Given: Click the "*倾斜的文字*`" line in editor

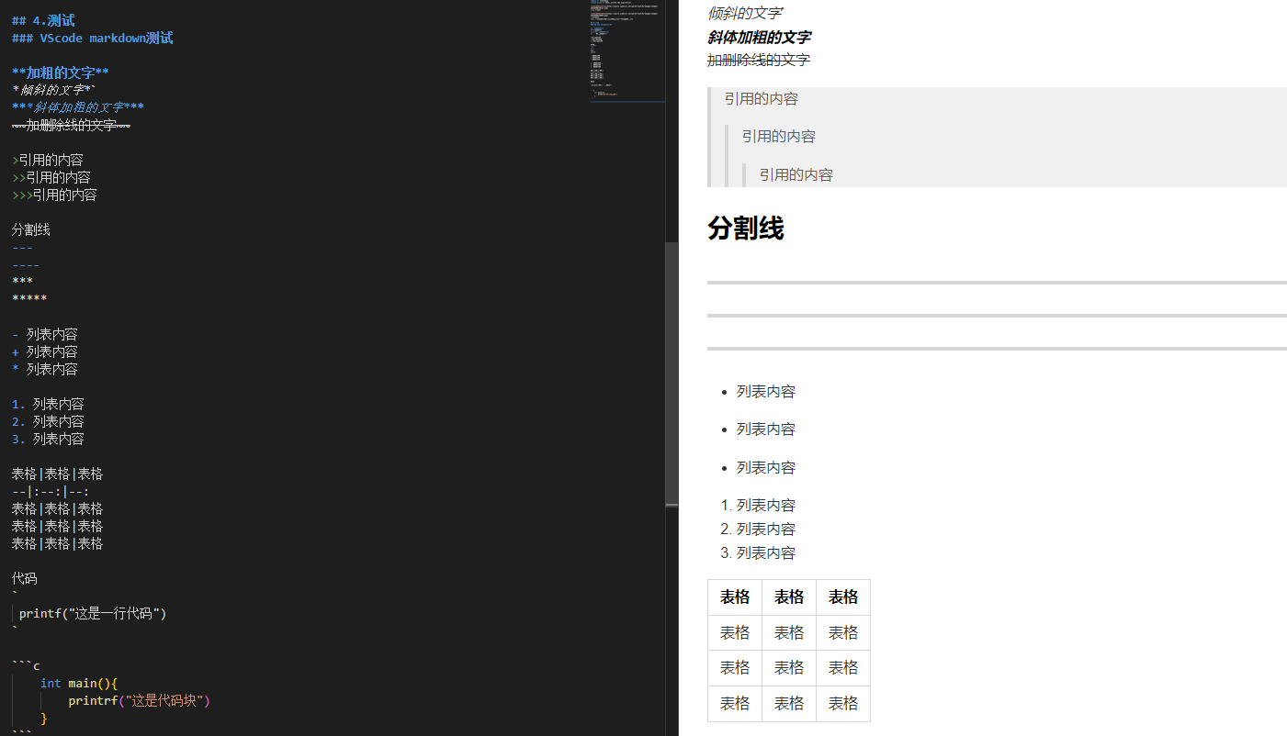Looking at the screenshot, I should 53,90.
